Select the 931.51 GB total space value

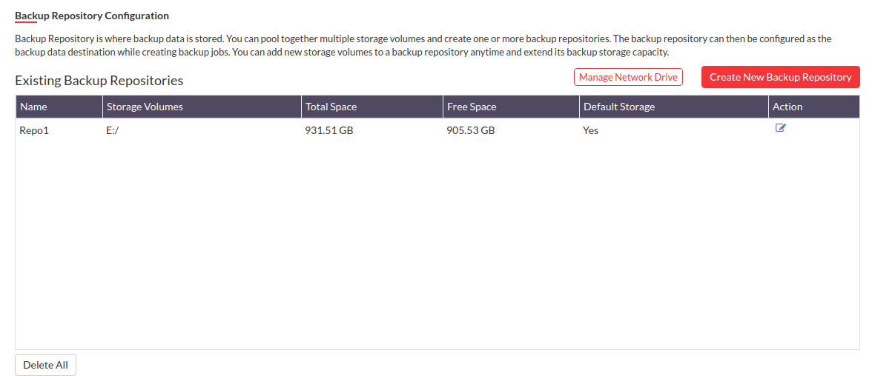click(x=329, y=130)
